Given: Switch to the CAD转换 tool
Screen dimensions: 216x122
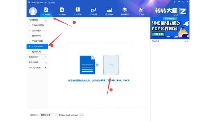Looking at the screenshot, I should click(62, 11).
